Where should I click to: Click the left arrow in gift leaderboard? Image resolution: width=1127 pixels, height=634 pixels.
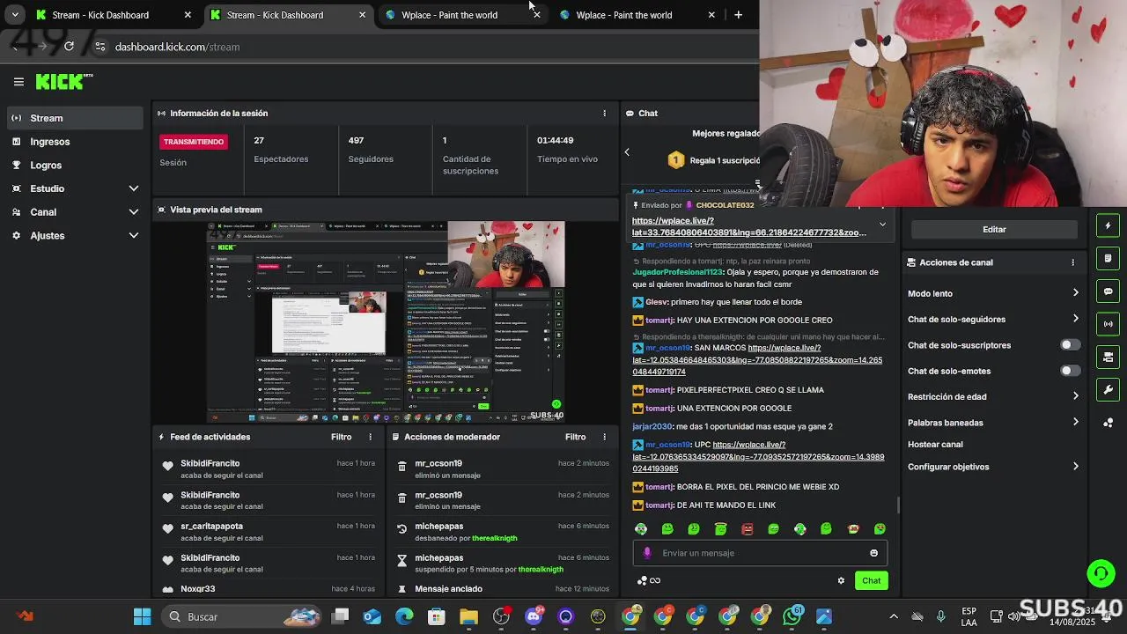point(627,152)
